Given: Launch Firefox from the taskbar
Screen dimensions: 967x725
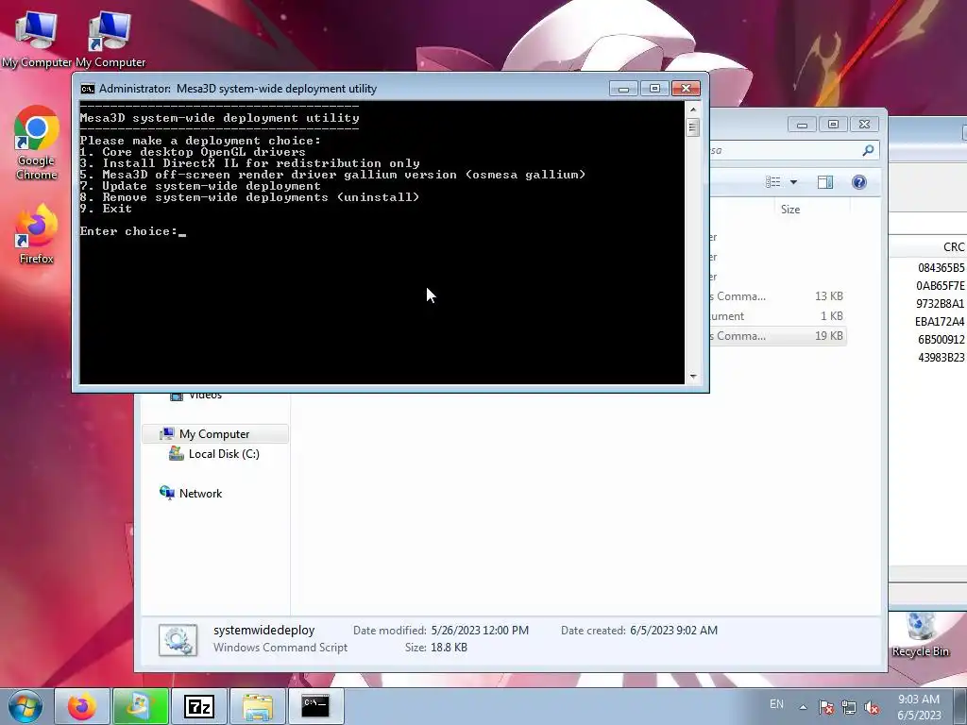Looking at the screenshot, I should coord(81,706).
